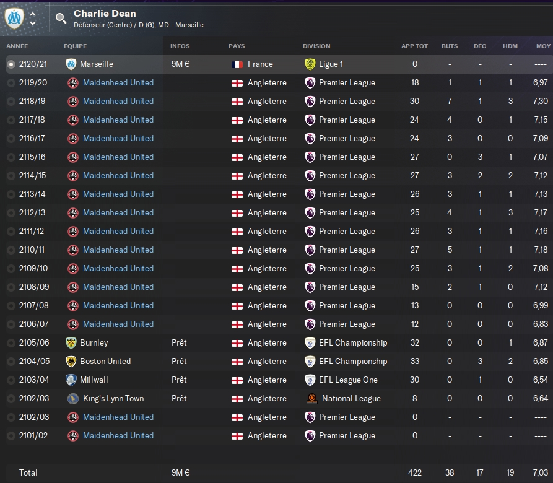
Task: Click the EFL League One logo
Action: pyautogui.click(x=310, y=380)
